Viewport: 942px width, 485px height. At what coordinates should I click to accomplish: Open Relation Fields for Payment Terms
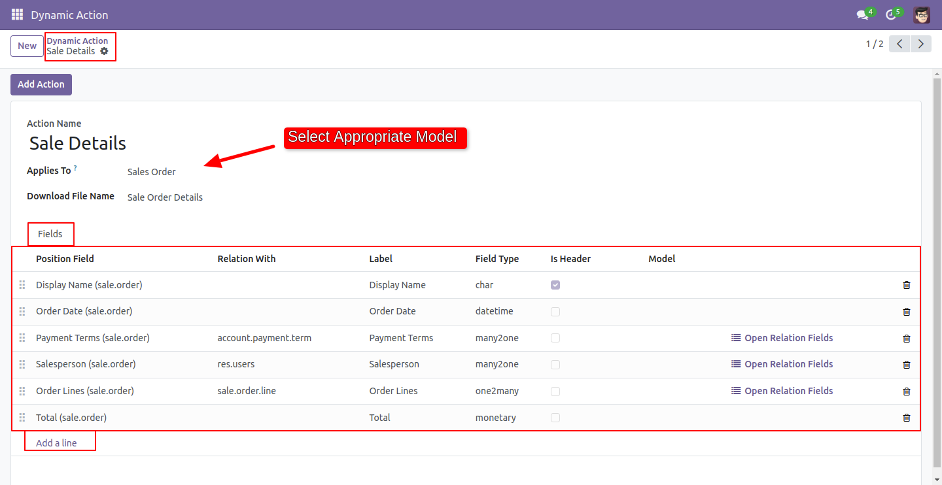pyautogui.click(x=782, y=338)
